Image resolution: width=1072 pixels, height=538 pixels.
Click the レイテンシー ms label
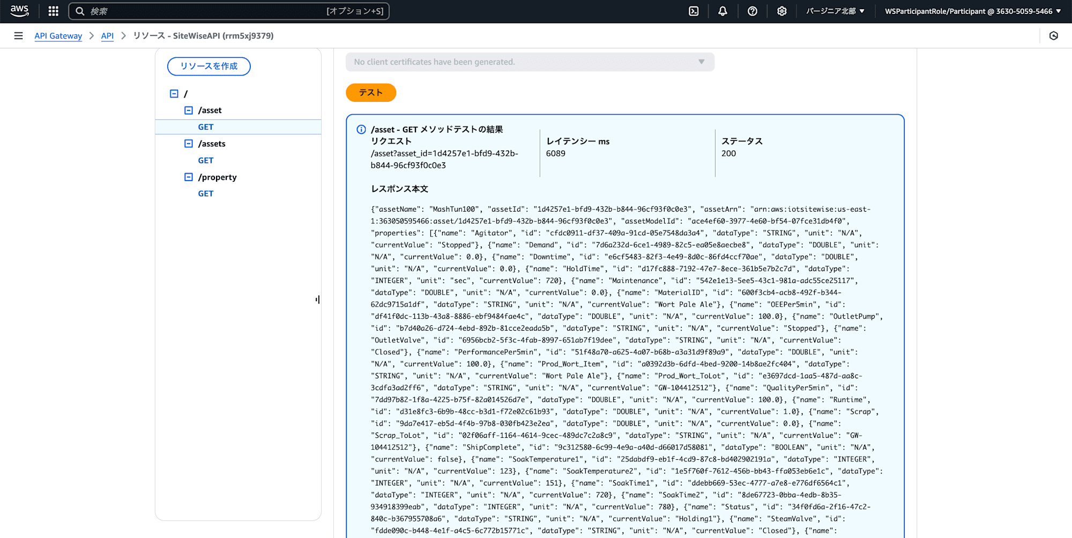point(578,141)
